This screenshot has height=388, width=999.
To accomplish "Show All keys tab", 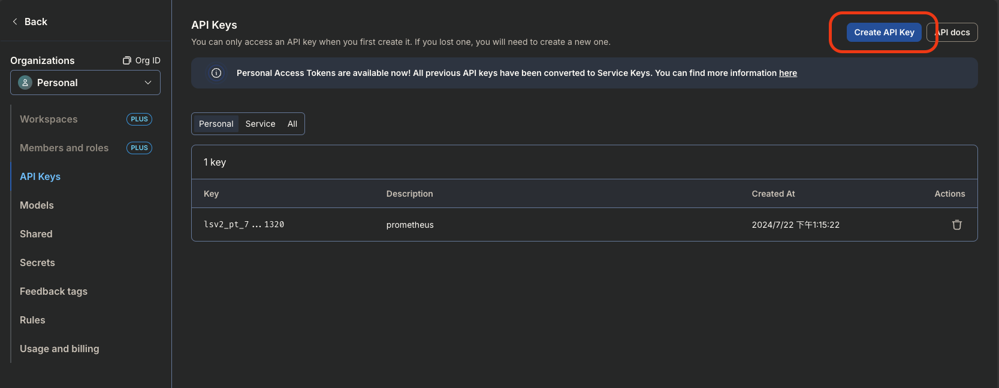I will click(292, 124).
